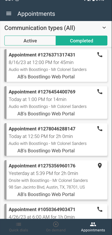Open the 4/26/23 6:00 AM appointment
This screenshot has height=235, width=112.
coord(56,212)
